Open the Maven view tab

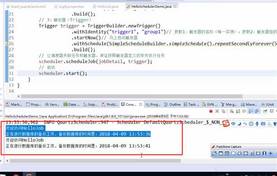pyautogui.click(x=249, y=104)
